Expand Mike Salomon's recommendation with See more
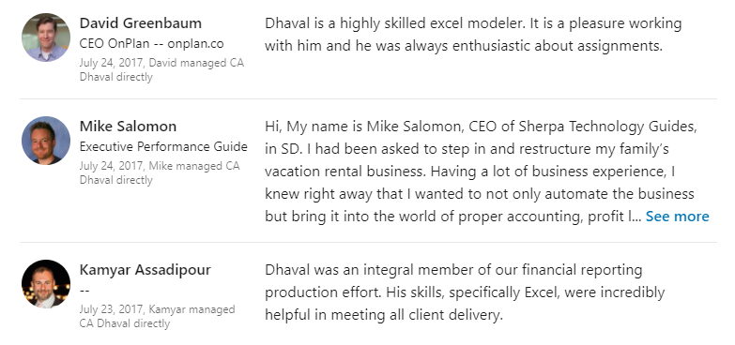The width and height of the screenshot is (735, 345). click(x=678, y=217)
